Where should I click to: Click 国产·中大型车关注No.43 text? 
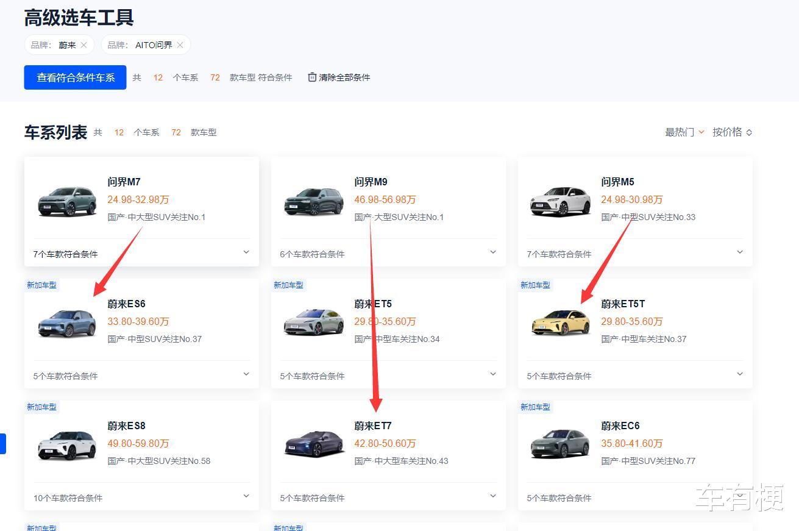pos(402,461)
